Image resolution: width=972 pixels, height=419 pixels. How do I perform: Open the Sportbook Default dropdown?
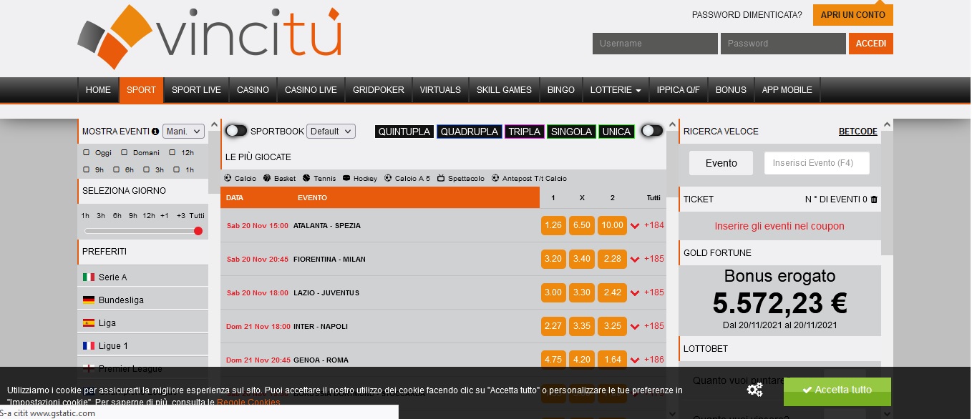pyautogui.click(x=331, y=131)
